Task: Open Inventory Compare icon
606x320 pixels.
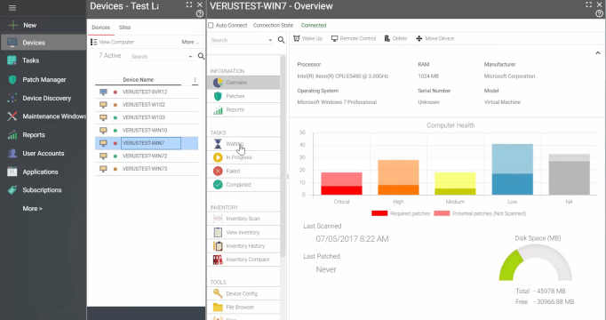Action: 218,260
